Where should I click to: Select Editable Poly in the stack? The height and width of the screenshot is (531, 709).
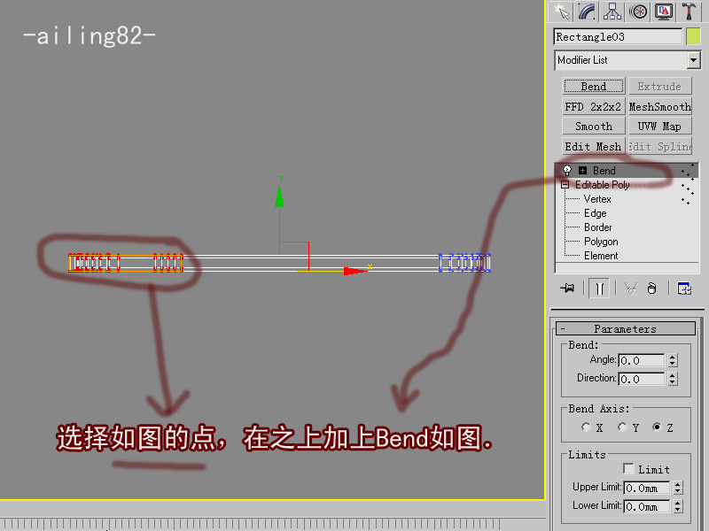click(602, 185)
